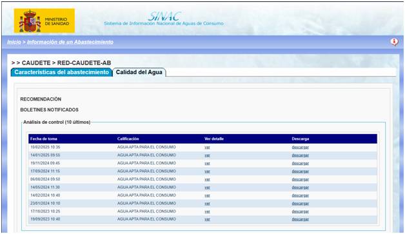Click 'descargar' for the 19/11/2024 09:45 row
405x234 pixels.
pos(301,163)
